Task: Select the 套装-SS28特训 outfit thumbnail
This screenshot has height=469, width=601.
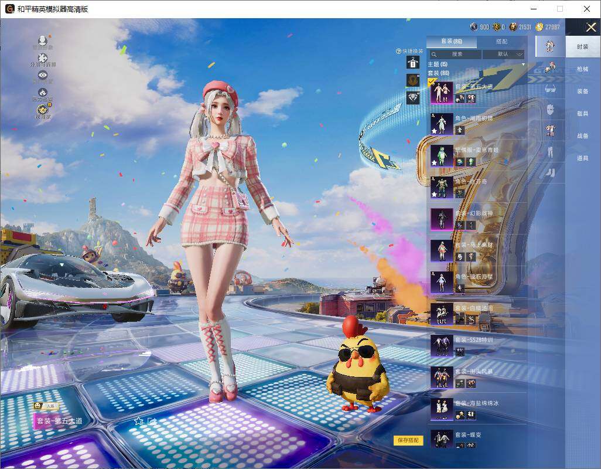Action: click(x=442, y=345)
